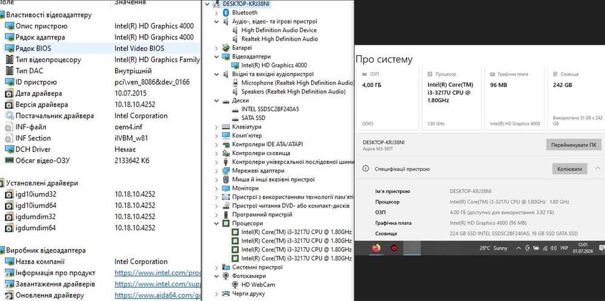Click the info icon beside Специфікації пристрою

pyautogui.click(x=366, y=169)
